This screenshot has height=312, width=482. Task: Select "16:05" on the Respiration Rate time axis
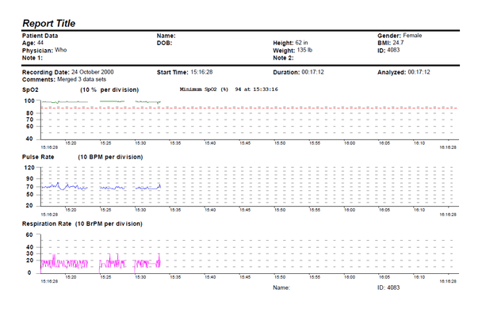(x=384, y=277)
